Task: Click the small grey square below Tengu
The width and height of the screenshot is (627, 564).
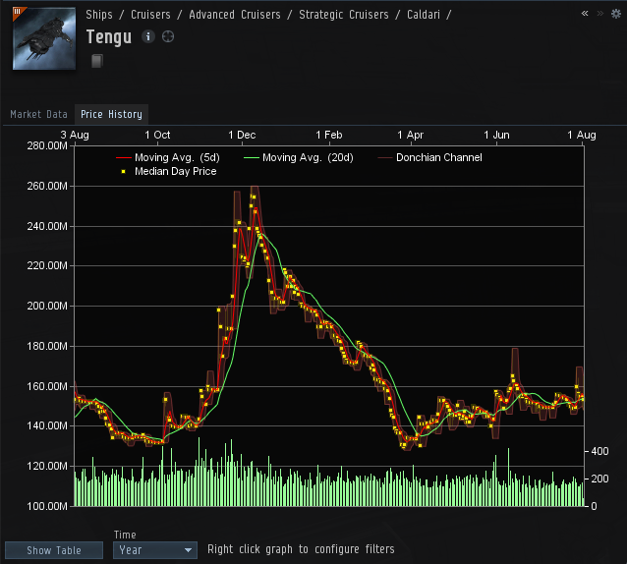Action: pyautogui.click(x=97, y=61)
